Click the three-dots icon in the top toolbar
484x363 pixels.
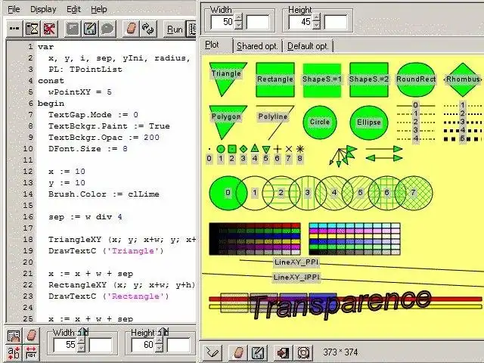[14, 29]
